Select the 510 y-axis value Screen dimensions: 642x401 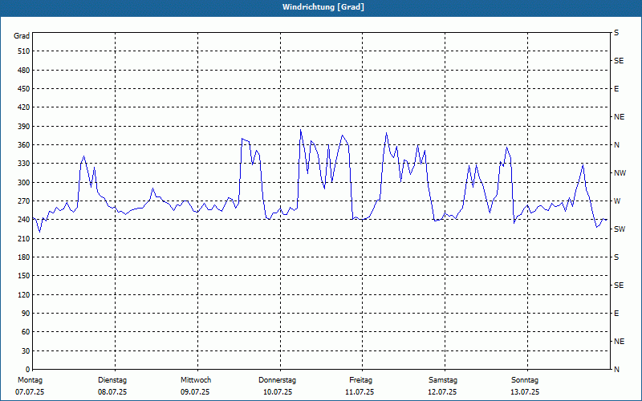[x=24, y=51]
